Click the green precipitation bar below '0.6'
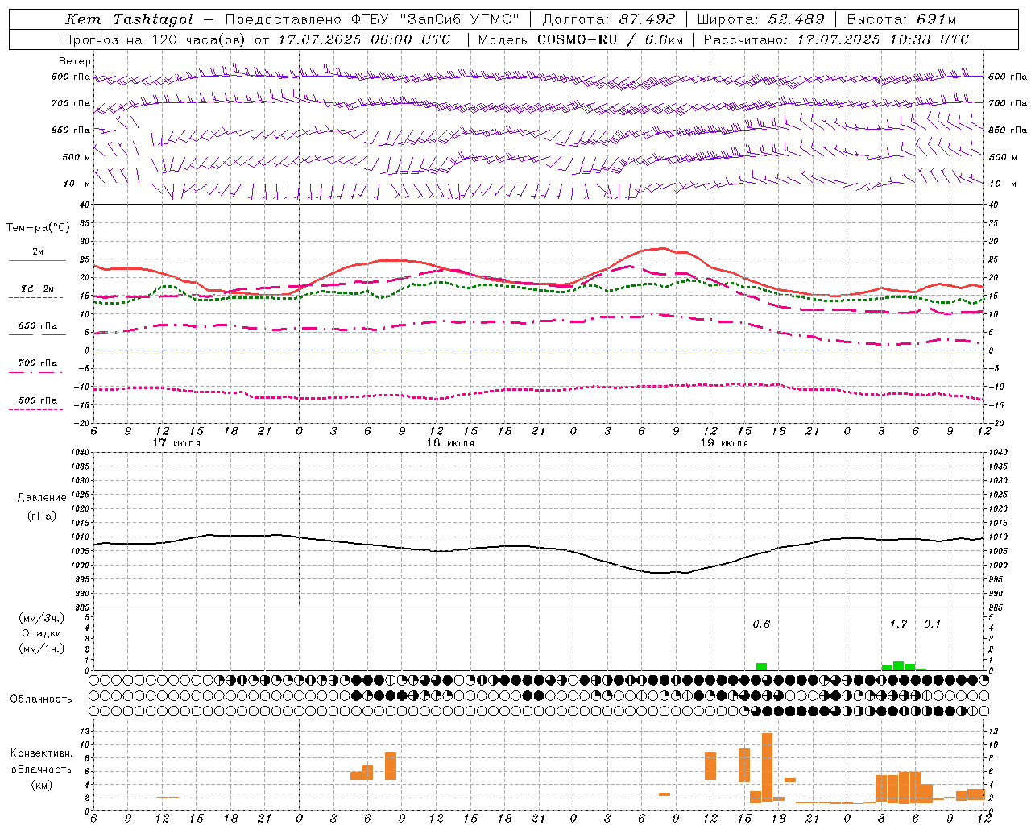Screen dimensions: 1031x825 (761, 666)
